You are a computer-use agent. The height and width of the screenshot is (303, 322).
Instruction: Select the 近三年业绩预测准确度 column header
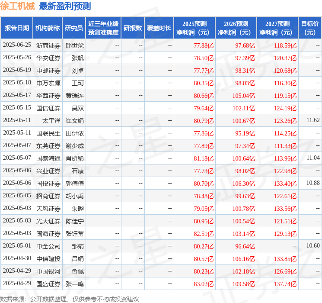[103, 28]
